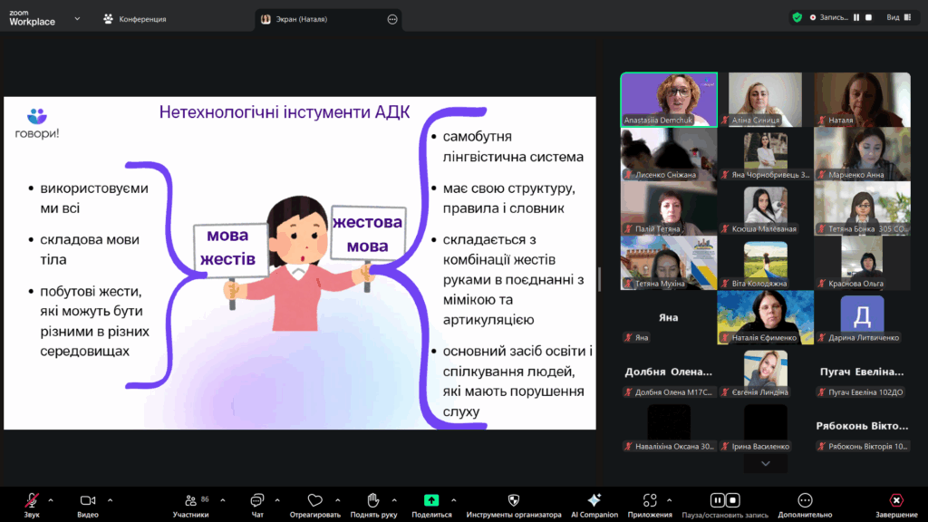Screen dimensions: 928x522
Task: Select Anastasiia Demchuk's video thumbnail
Action: [x=668, y=100]
